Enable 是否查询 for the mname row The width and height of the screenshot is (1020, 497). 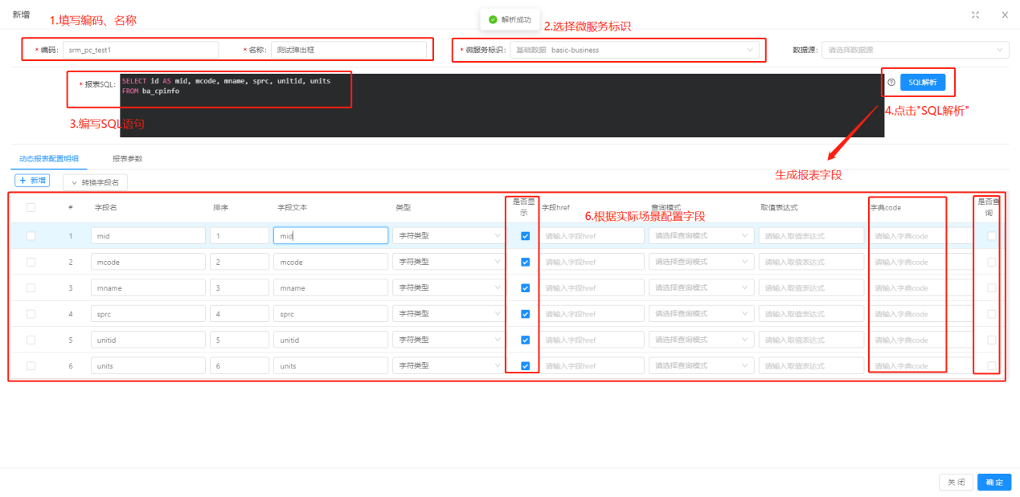(x=991, y=287)
